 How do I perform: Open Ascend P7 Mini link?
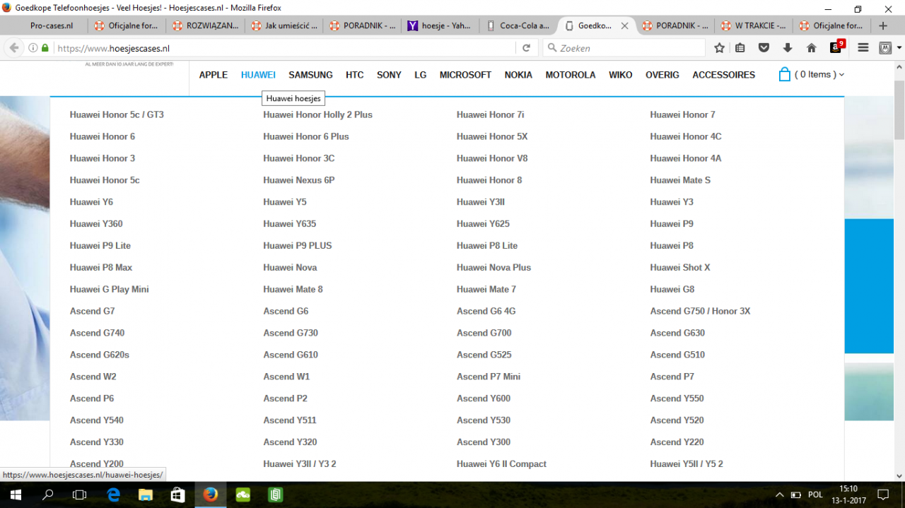[x=489, y=377]
